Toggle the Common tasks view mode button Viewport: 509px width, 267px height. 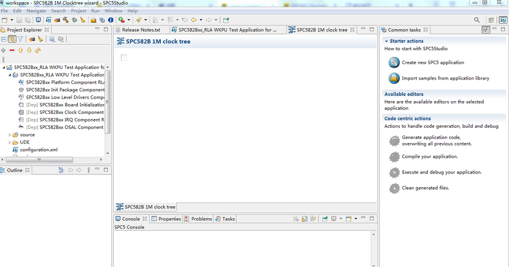486,30
